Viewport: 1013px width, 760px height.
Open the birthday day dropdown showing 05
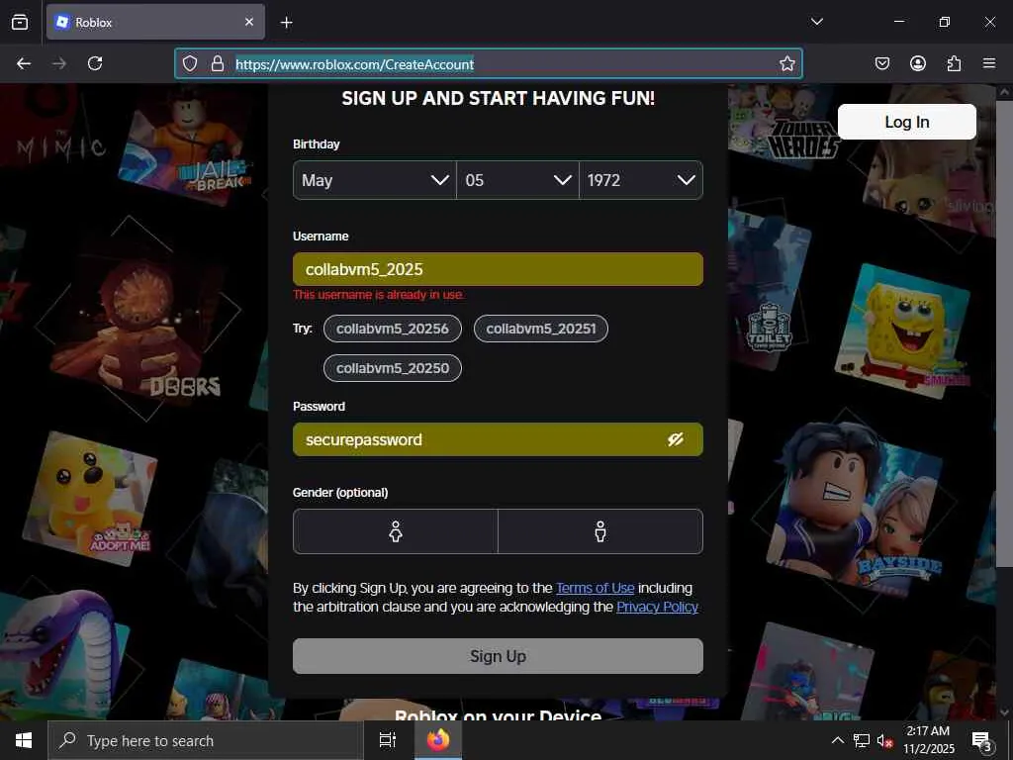pyautogui.click(x=517, y=180)
